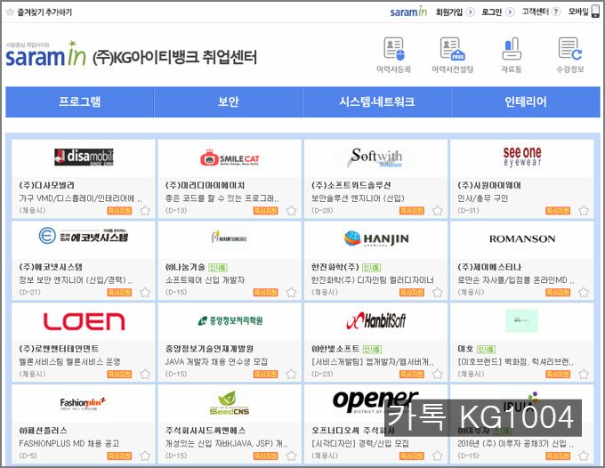
Task: Star the 나눔기술 job posting
Action: click(x=291, y=293)
